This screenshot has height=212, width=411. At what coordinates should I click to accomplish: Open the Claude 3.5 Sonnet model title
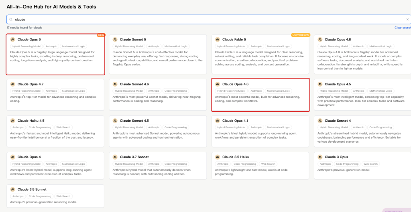32,189
